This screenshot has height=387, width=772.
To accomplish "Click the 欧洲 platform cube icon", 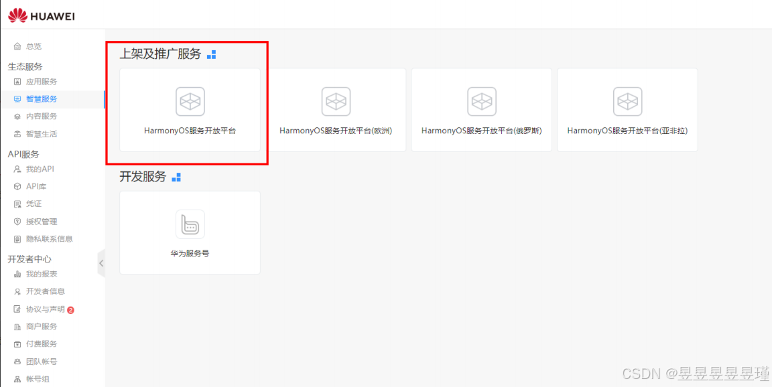I will (336, 101).
